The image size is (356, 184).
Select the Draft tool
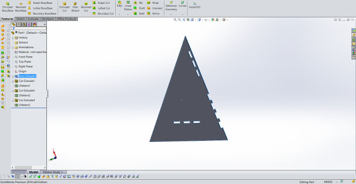coord(139,8)
